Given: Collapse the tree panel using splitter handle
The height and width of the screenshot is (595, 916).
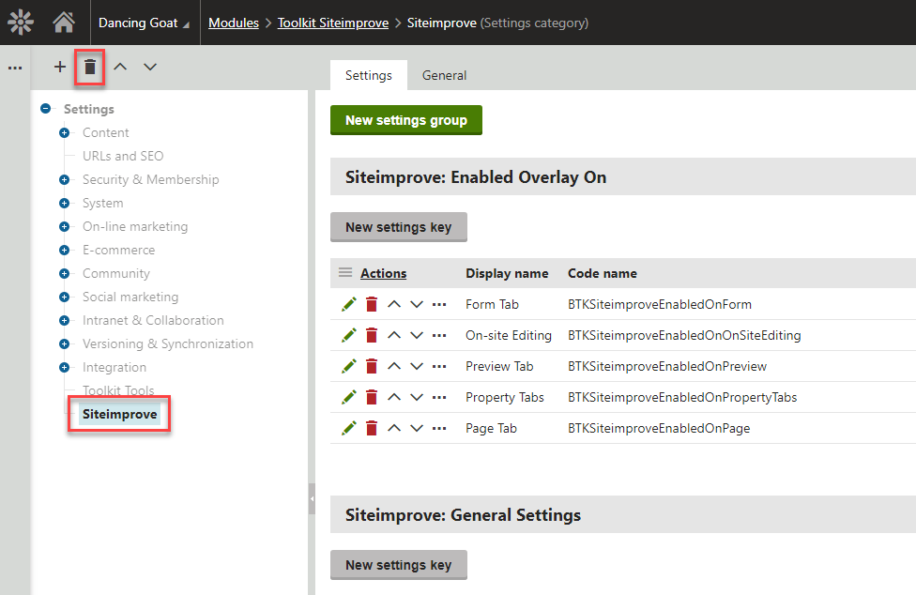Looking at the screenshot, I should click(x=312, y=498).
